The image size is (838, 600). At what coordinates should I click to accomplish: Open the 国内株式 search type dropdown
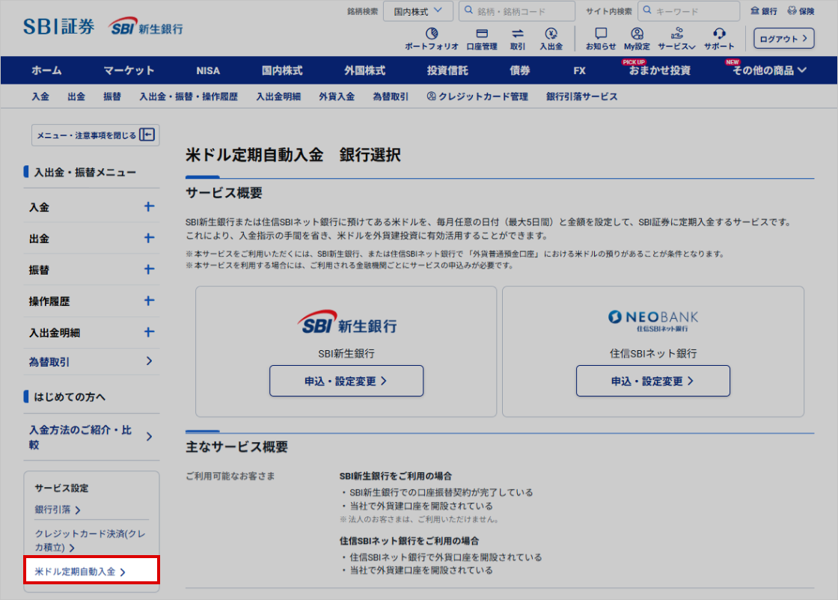point(418,11)
